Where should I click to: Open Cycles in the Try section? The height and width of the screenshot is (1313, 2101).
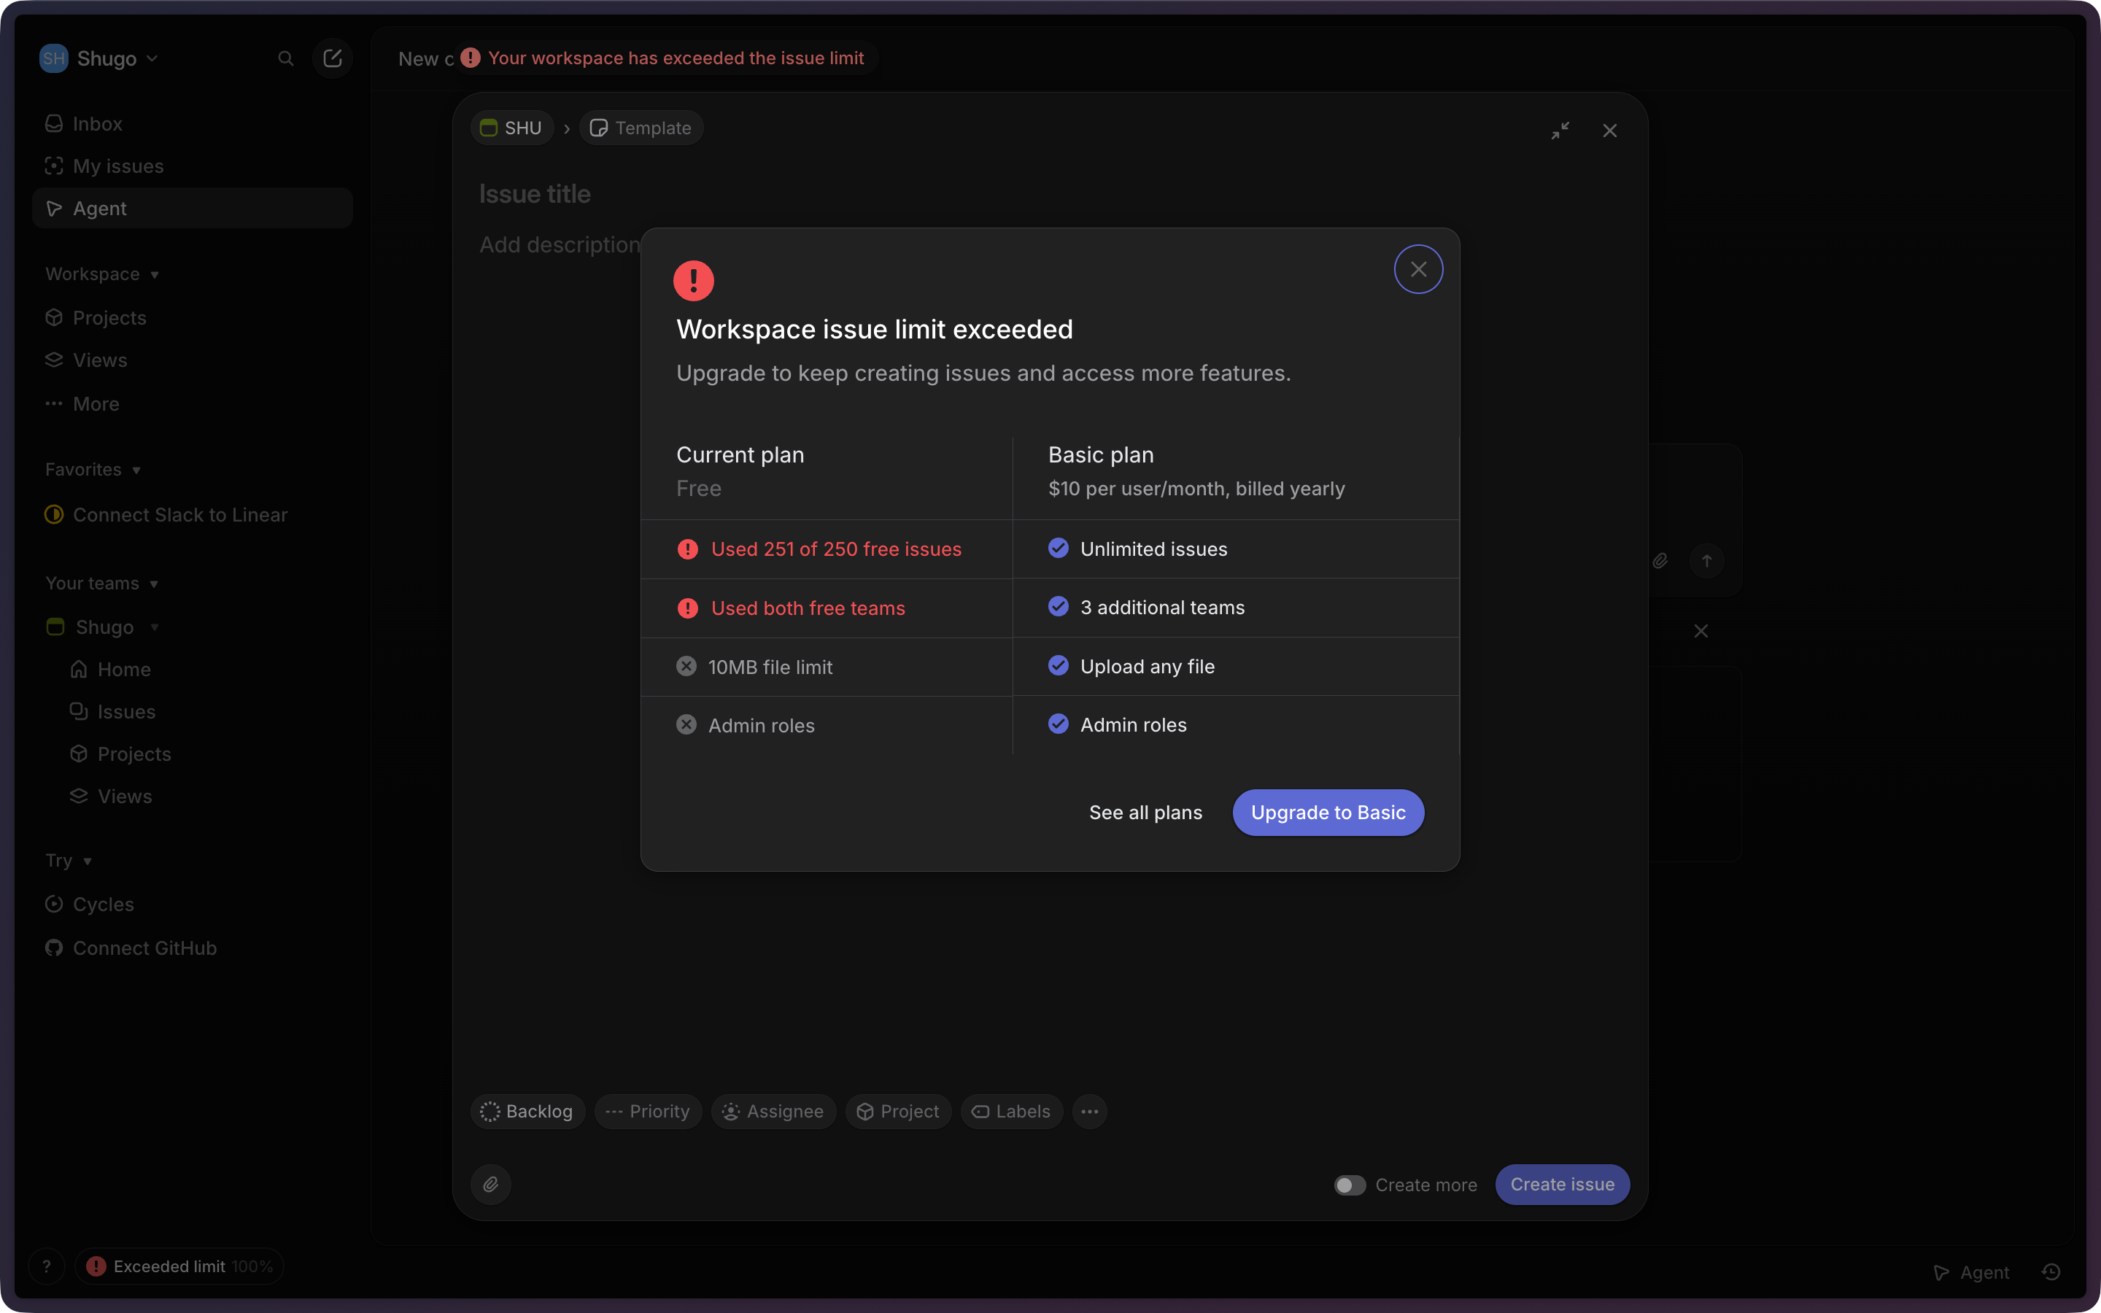[x=192, y=904]
